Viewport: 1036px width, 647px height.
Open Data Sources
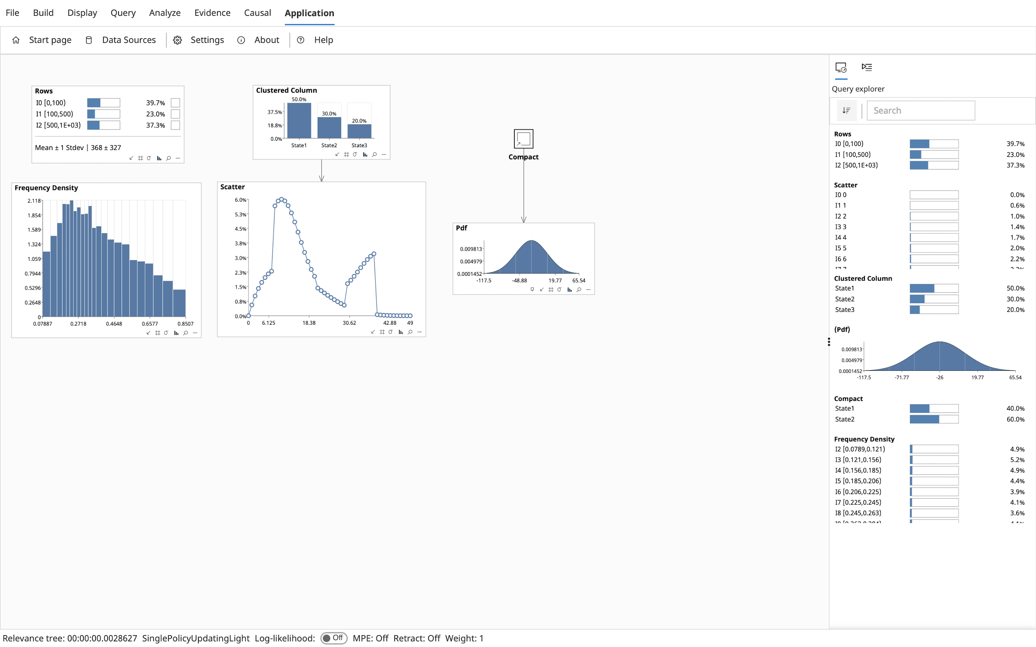pyautogui.click(x=128, y=40)
